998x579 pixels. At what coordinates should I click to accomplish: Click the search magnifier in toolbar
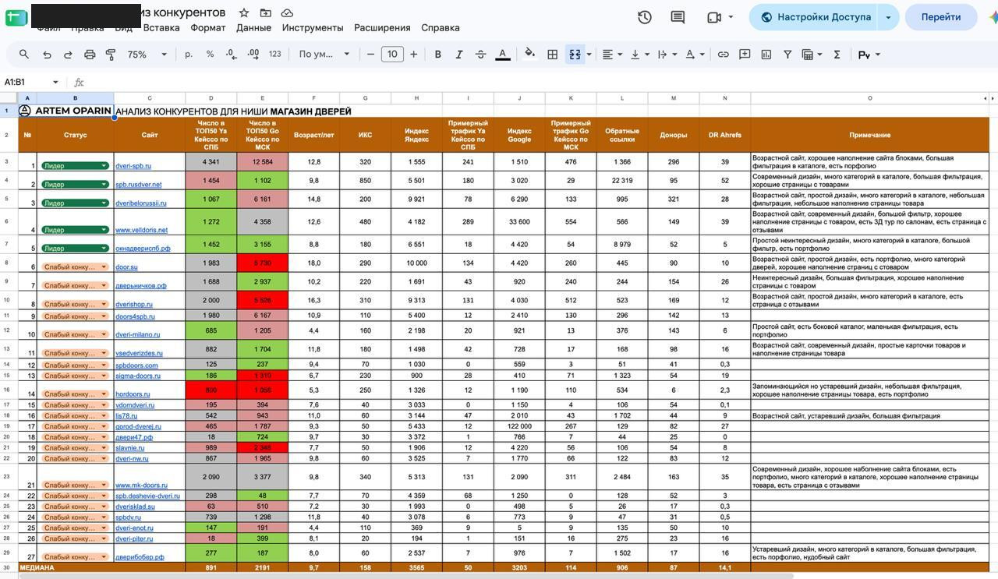24,55
